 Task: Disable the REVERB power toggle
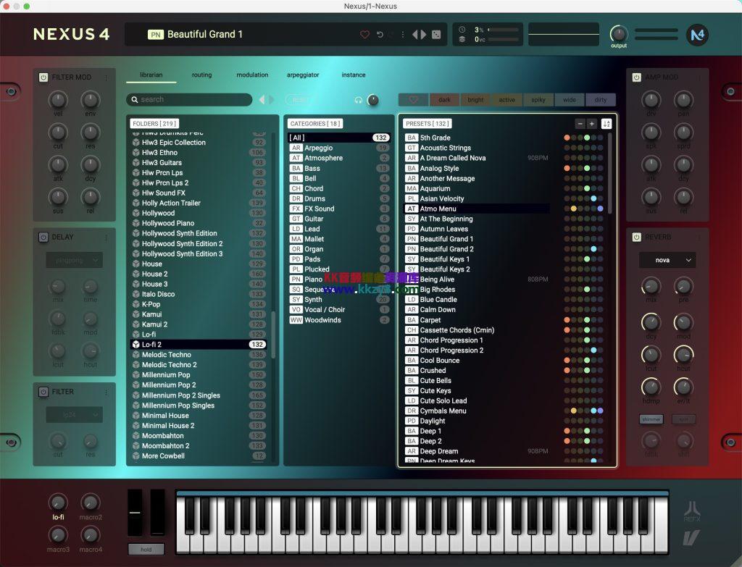pyautogui.click(x=636, y=237)
